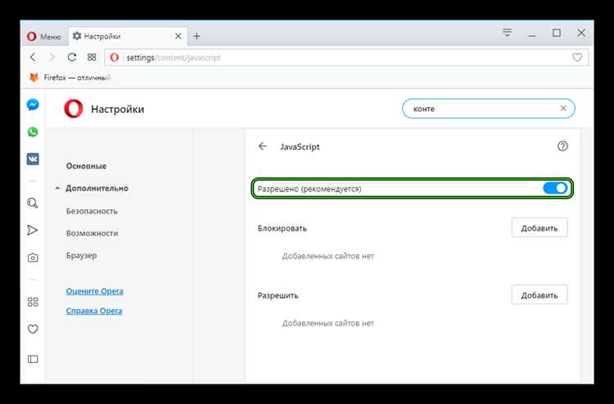Close the Настройки tab
614x404 pixels.
(x=178, y=36)
